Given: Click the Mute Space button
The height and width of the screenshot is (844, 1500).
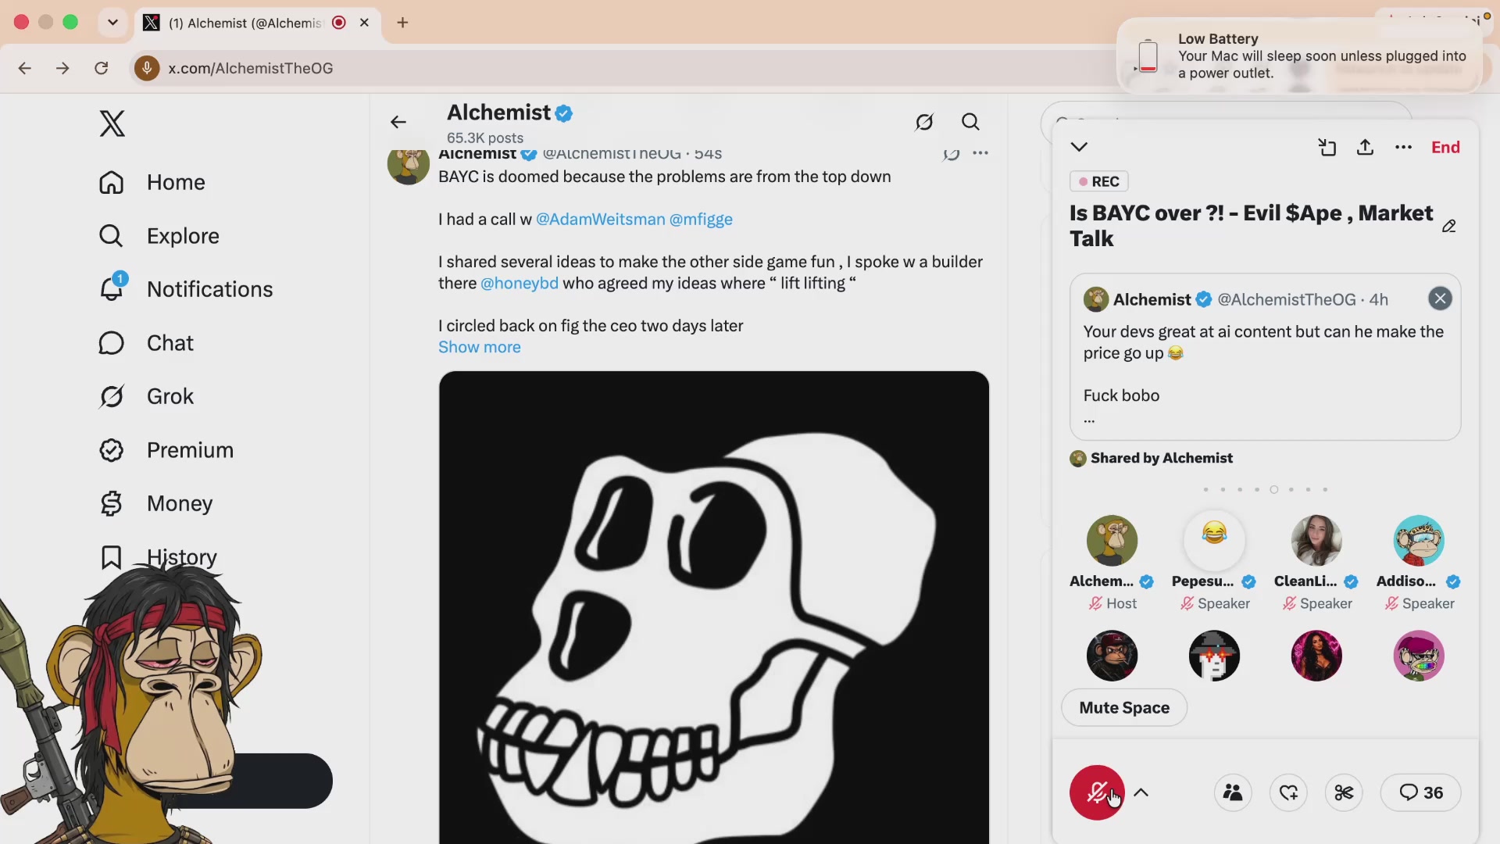Looking at the screenshot, I should click(1124, 707).
